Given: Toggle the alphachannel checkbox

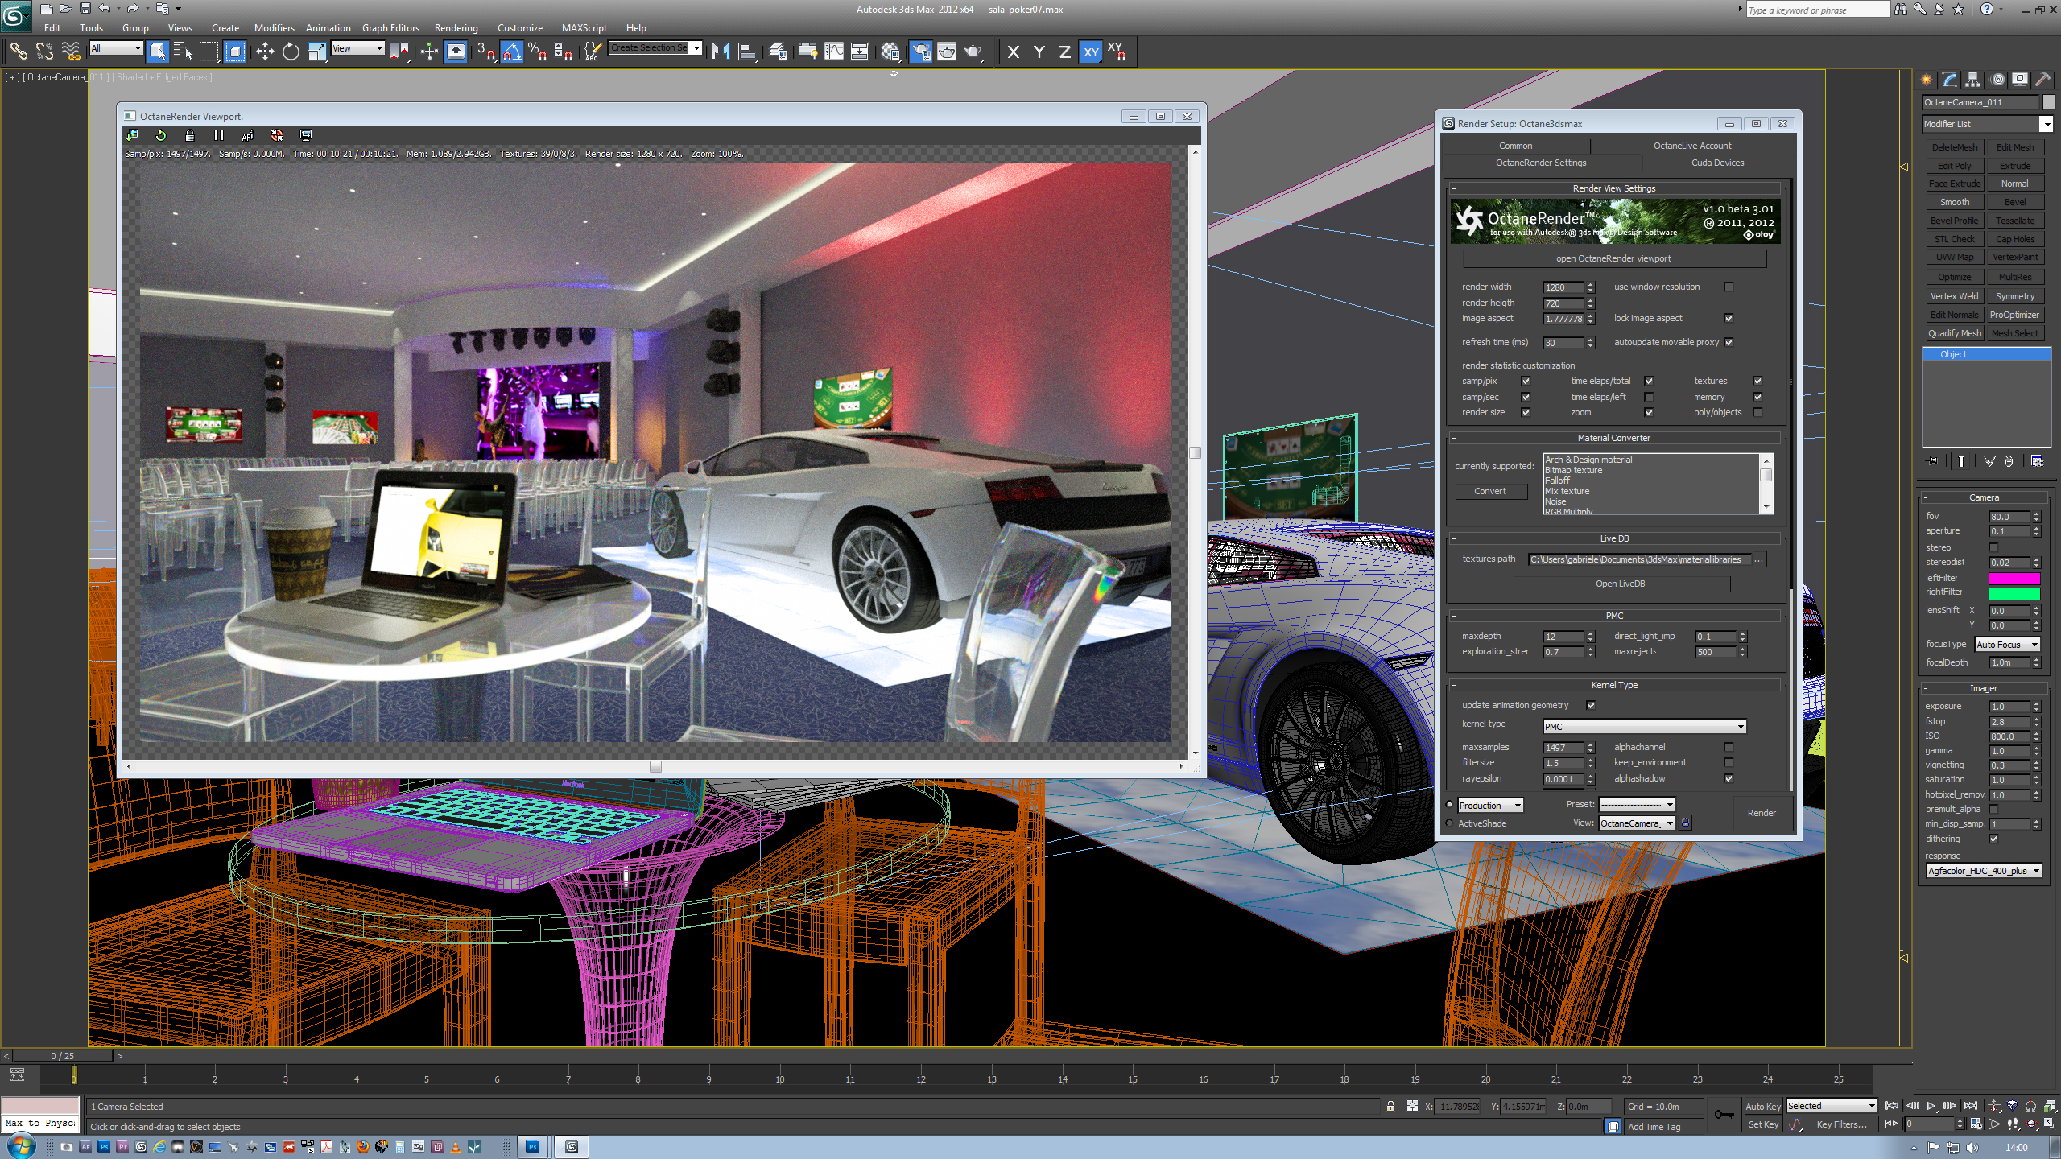Looking at the screenshot, I should (1729, 747).
